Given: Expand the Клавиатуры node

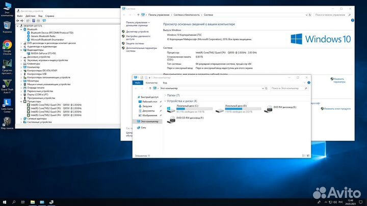Looking at the screenshot, I should [x=21, y=64].
